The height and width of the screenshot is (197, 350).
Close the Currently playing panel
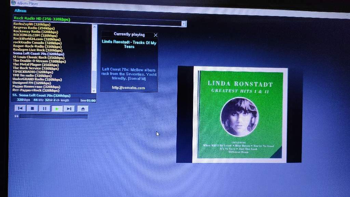tap(156, 35)
